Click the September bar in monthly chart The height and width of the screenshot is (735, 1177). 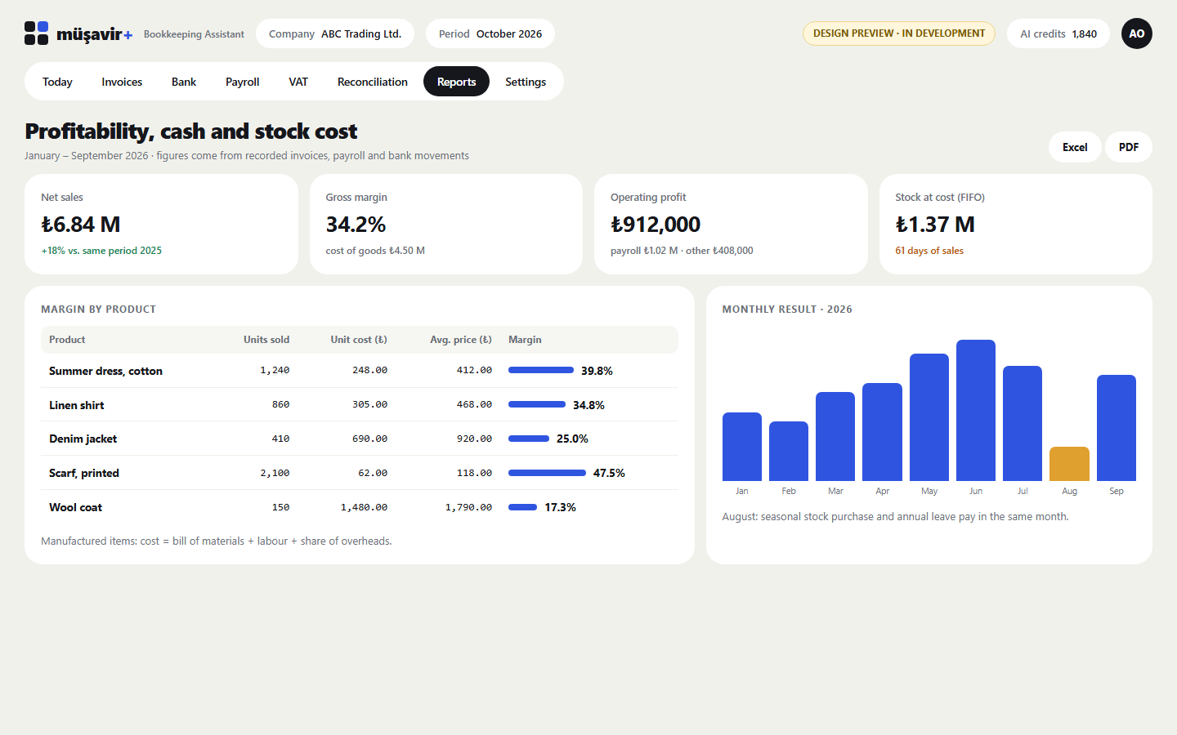[x=1117, y=428]
